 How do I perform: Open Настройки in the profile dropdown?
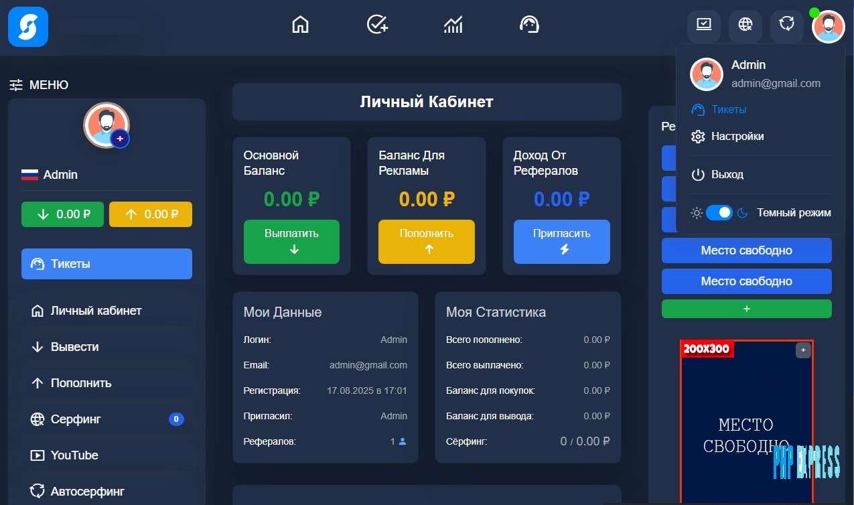click(737, 136)
